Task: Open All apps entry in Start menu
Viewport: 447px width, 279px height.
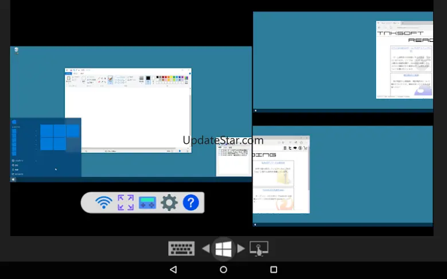Action: pyautogui.click(x=18, y=174)
